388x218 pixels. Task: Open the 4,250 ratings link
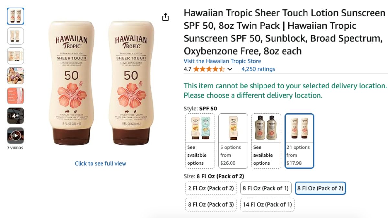[x=258, y=69]
